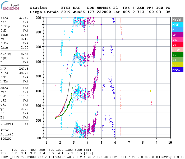Viewport: 185px width, 159px height.
Task: Click the D 1500 distance column header
Action: 69,150
